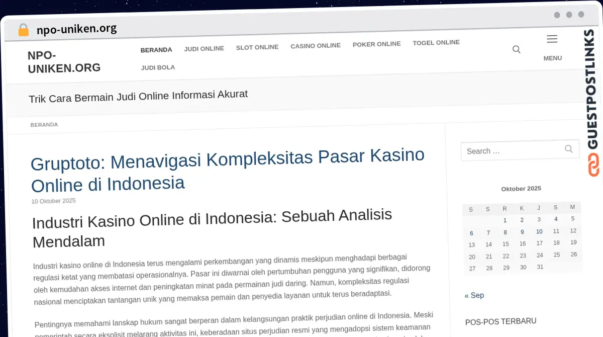This screenshot has width=603, height=337.
Task: Go to previous month « Sep
Action: coord(474,295)
